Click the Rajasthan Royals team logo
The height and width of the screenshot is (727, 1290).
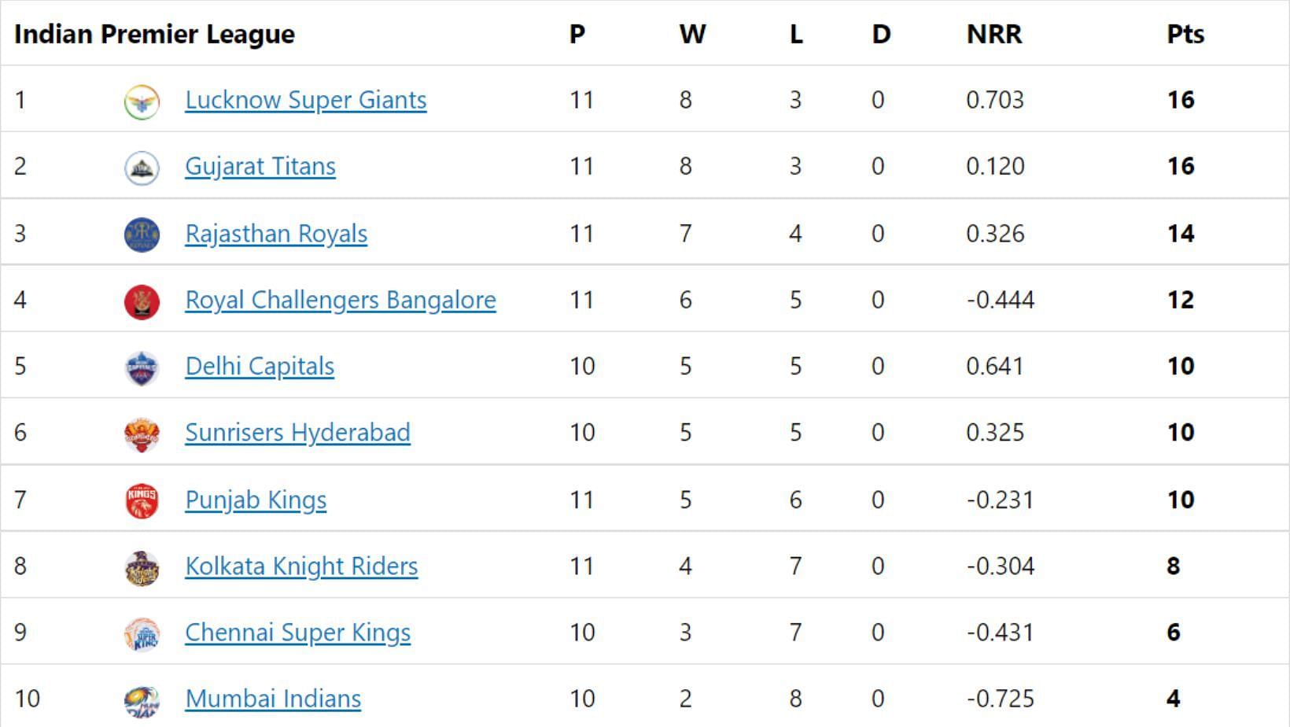click(142, 234)
